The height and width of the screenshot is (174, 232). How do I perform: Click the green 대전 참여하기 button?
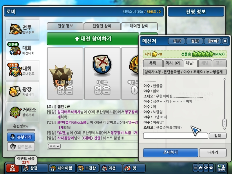pos(93,39)
